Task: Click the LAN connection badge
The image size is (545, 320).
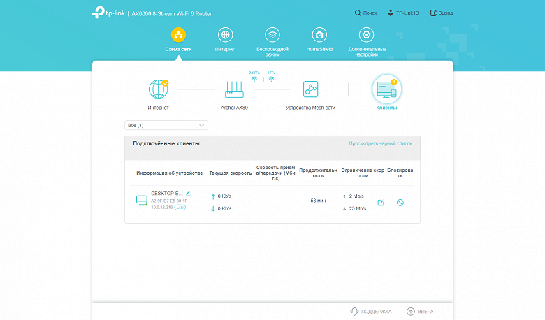Action: 180,208
